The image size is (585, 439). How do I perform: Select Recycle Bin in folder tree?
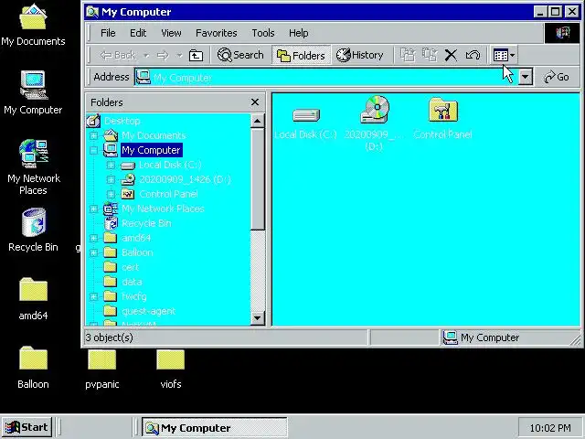click(146, 223)
